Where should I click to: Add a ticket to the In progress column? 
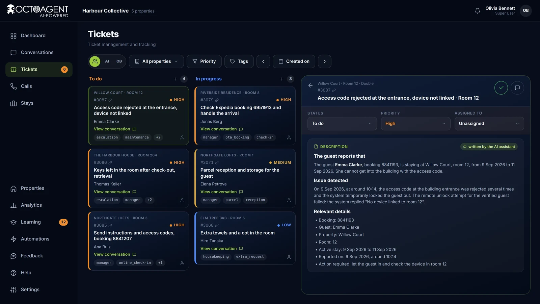[x=282, y=79]
